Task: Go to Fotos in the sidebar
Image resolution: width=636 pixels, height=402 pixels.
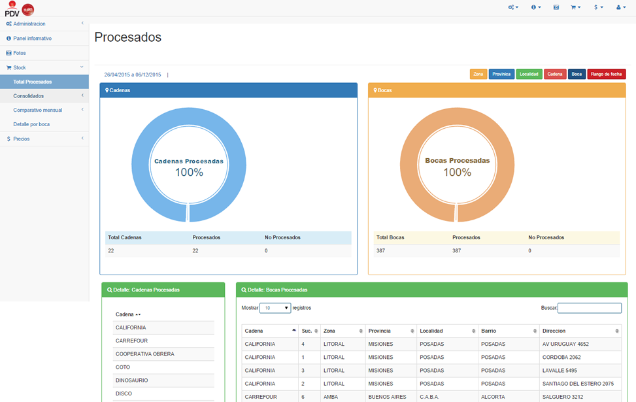Action: coord(44,53)
